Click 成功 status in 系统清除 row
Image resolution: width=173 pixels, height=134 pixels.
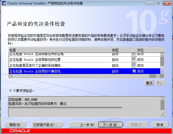click(x=140, y=65)
